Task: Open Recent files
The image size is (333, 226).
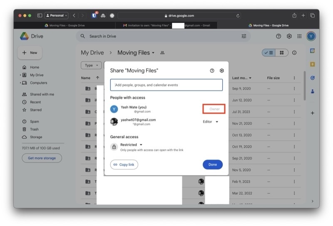Action: 32,102
